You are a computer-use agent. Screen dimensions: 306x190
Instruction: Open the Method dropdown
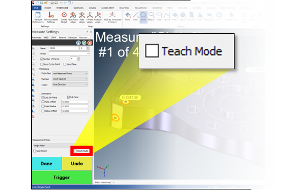(70, 79)
